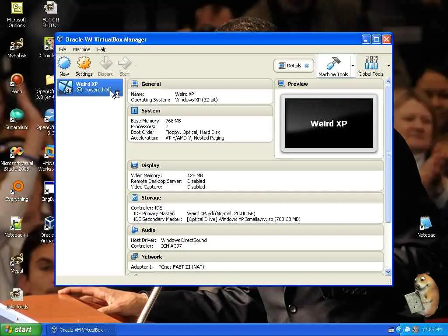448x336 pixels.
Task: Click the 'Controller: IDE' storage line
Action: (x=146, y=208)
